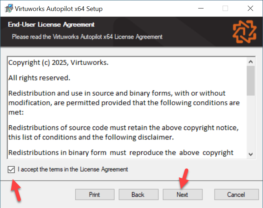Click the Print button
The height and width of the screenshot is (208, 263).
[95, 195]
